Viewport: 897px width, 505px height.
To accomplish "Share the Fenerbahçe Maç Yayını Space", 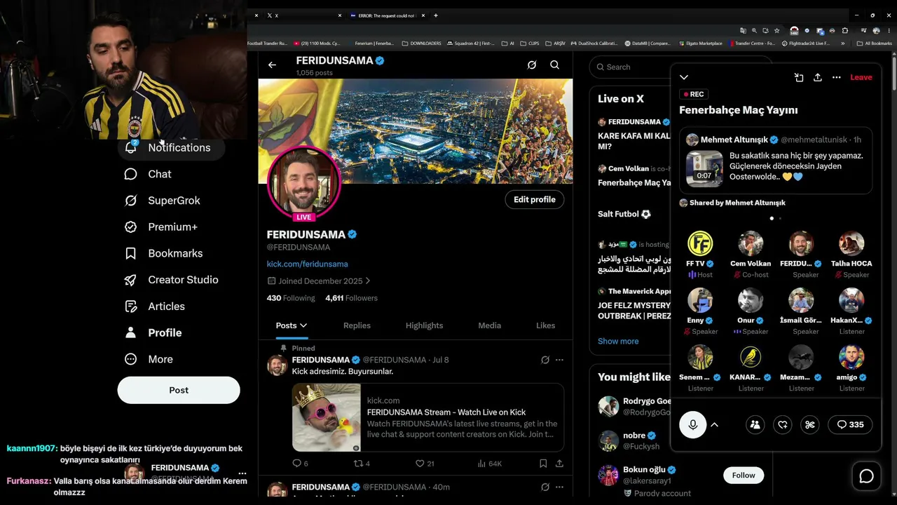I will (x=818, y=77).
